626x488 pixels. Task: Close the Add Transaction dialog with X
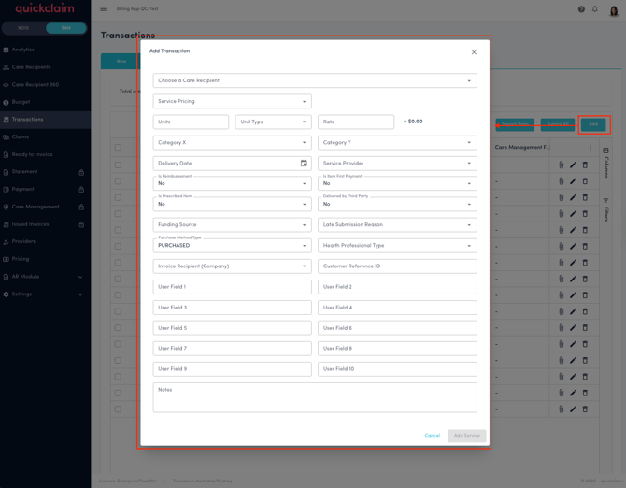click(x=474, y=52)
